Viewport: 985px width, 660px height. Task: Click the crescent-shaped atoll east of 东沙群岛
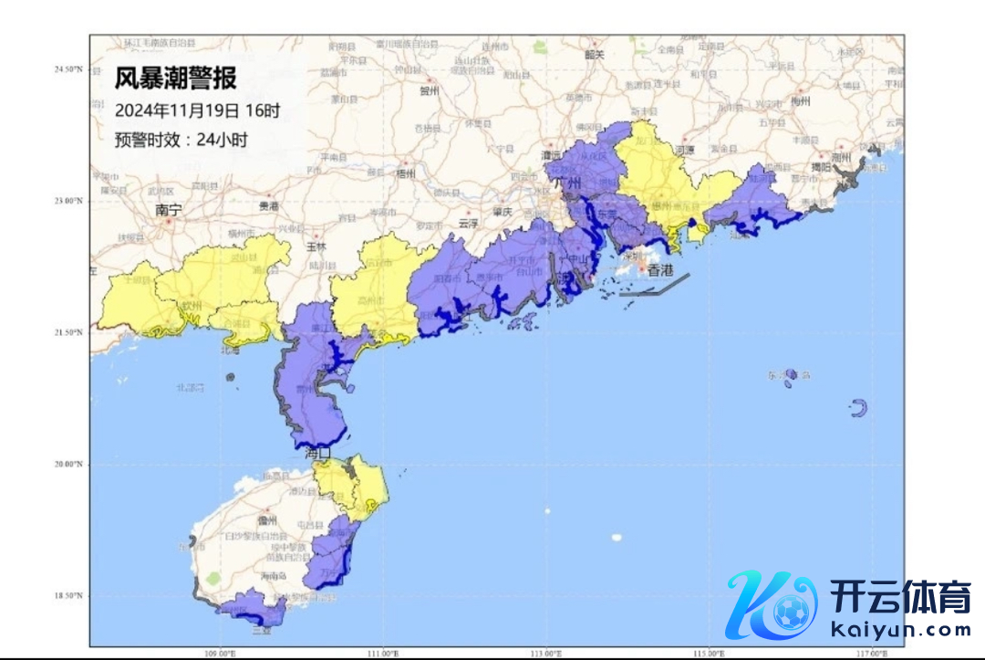click(x=858, y=408)
